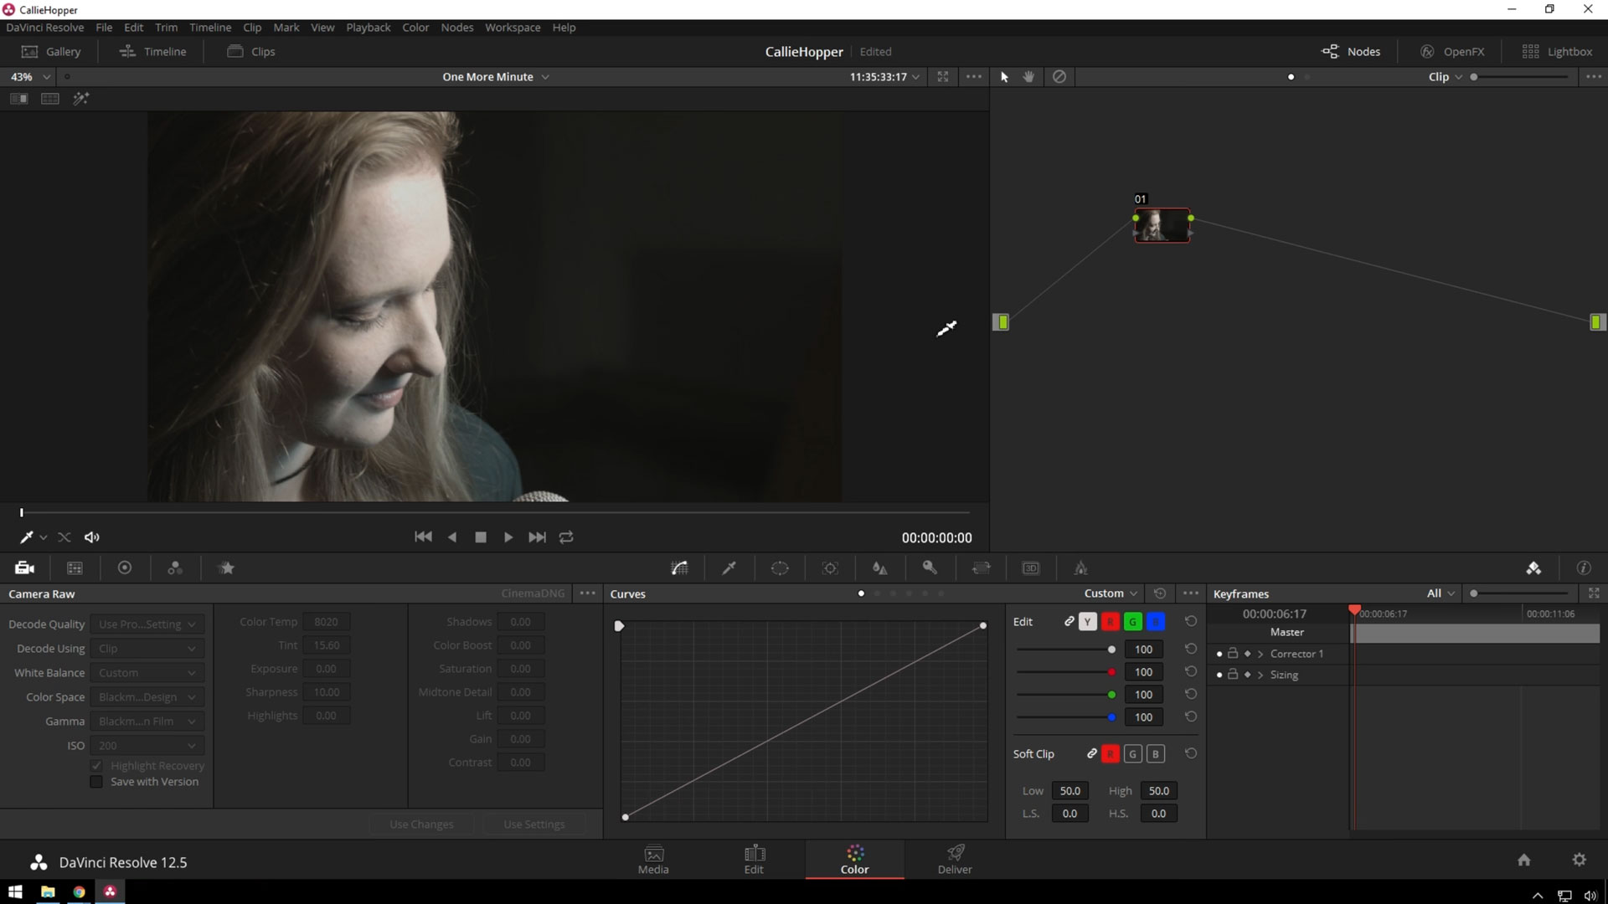Play the clip in reverse
This screenshot has width=1608, height=904.
click(452, 537)
